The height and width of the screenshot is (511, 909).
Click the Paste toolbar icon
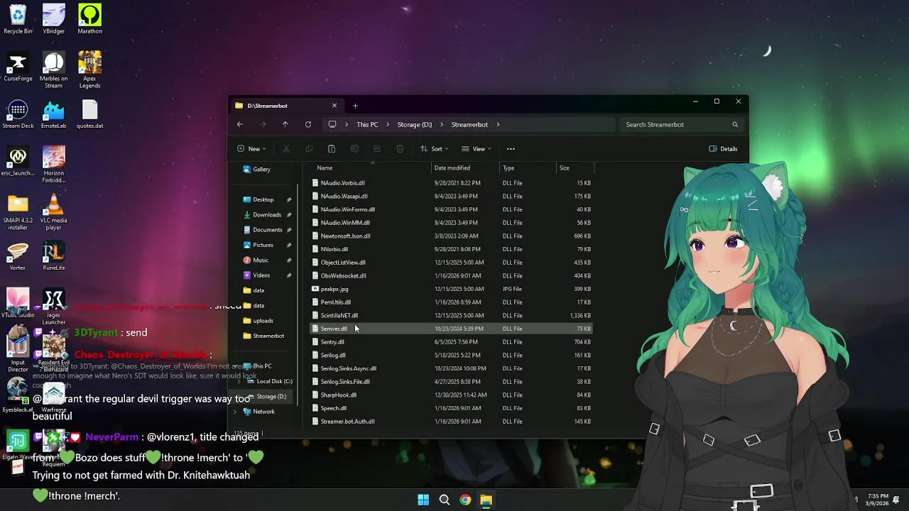tap(332, 149)
